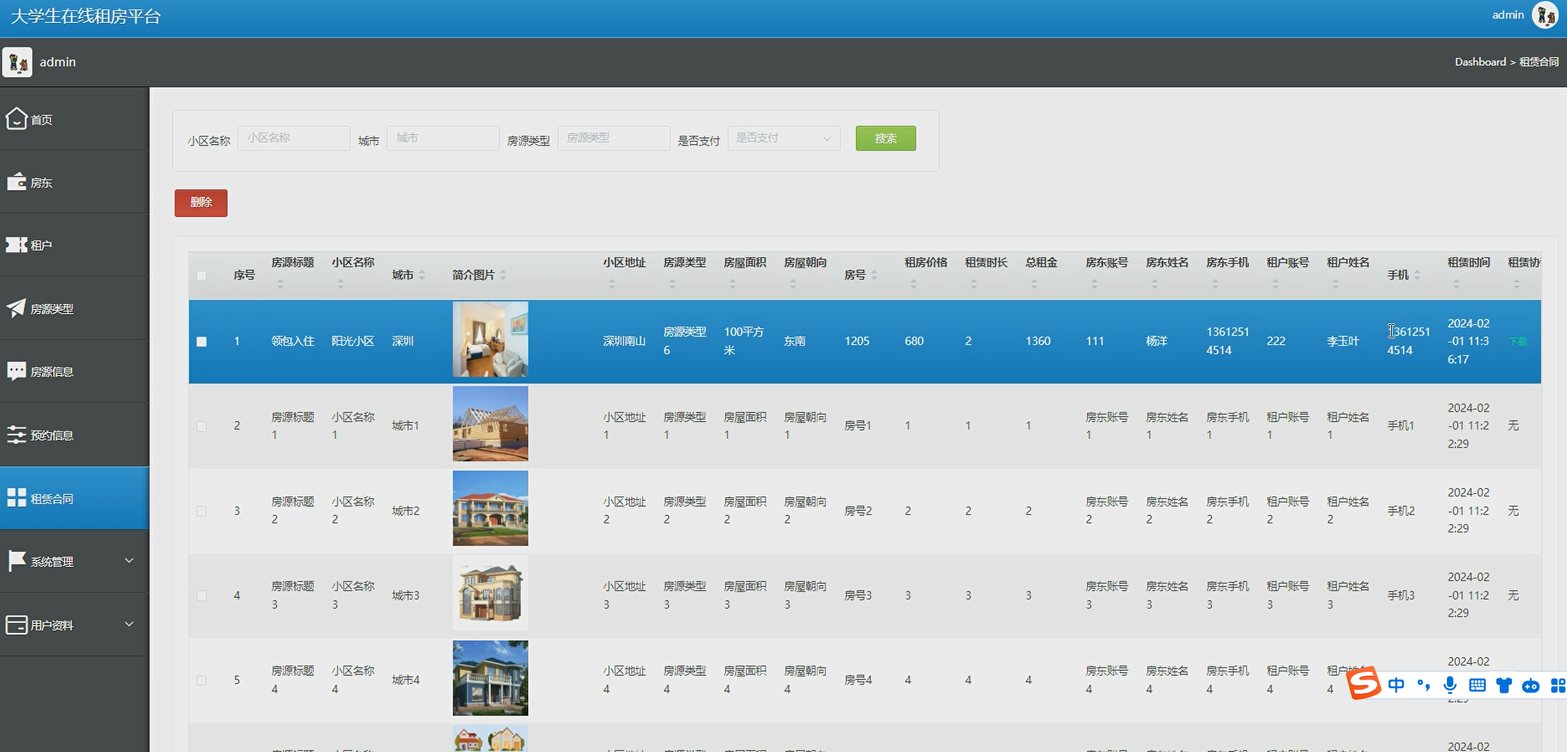Sort by 房号 column arrows
This screenshot has height=752, width=1567.
tap(874, 275)
